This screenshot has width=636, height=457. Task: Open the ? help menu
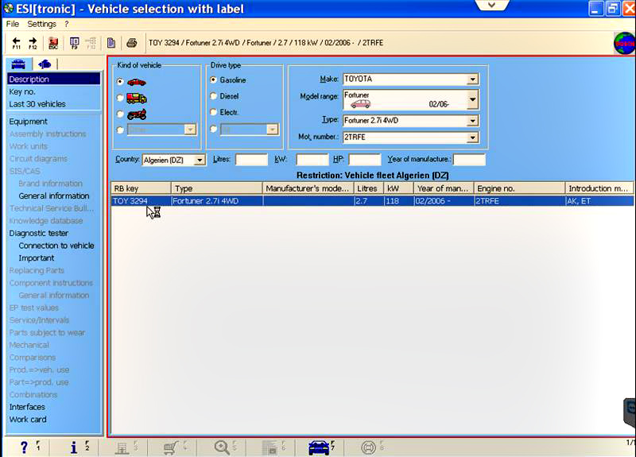[x=67, y=25]
